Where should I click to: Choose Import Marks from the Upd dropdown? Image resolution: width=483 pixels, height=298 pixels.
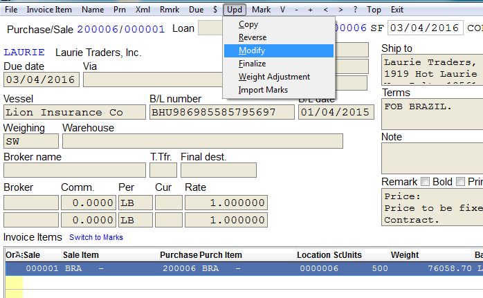pyautogui.click(x=279, y=90)
